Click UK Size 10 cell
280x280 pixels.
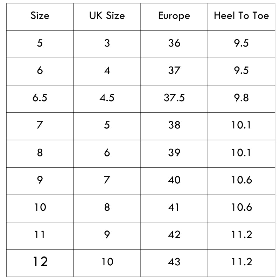[x=107, y=261]
